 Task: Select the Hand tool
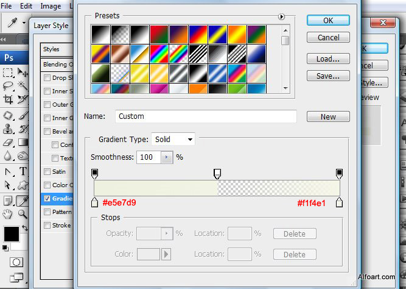click(x=7, y=214)
